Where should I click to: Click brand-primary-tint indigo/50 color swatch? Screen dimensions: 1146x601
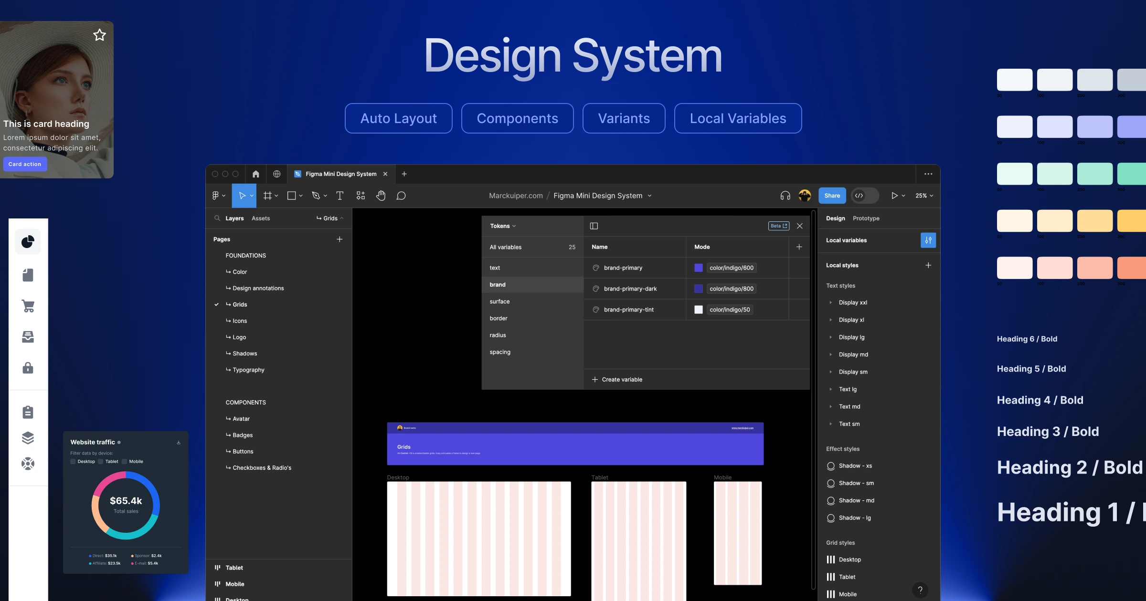(698, 310)
